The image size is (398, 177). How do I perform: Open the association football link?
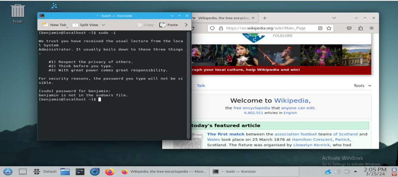(296, 134)
